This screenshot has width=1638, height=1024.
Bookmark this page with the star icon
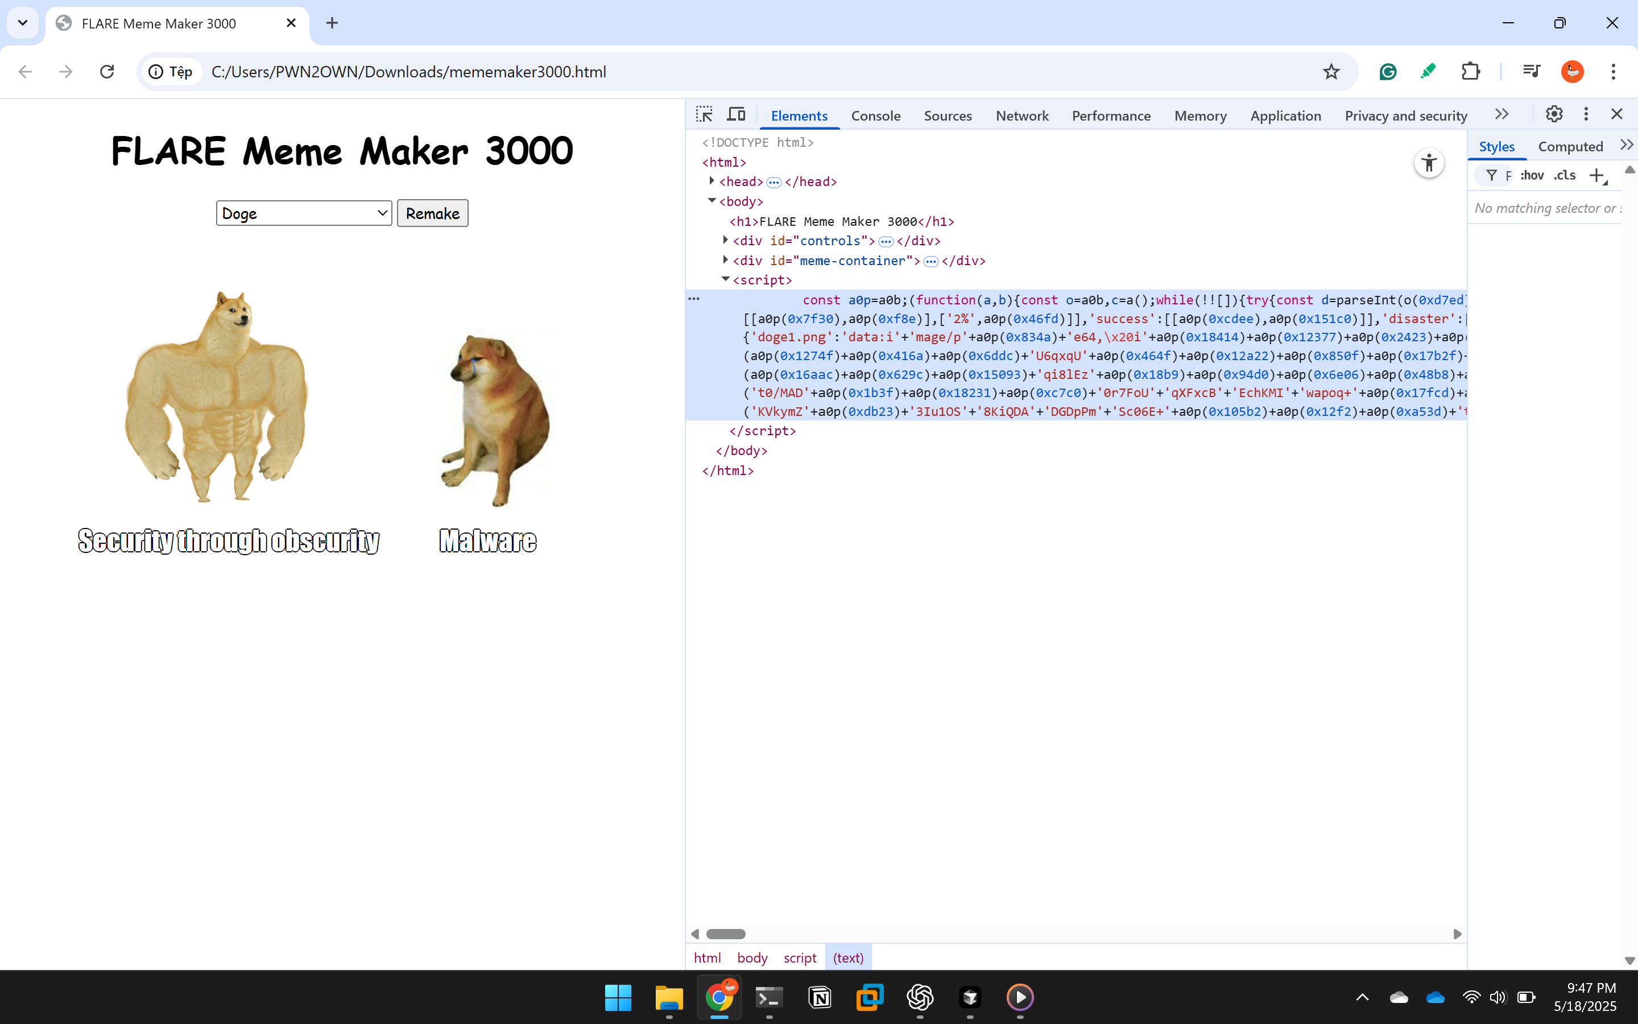tap(1331, 72)
